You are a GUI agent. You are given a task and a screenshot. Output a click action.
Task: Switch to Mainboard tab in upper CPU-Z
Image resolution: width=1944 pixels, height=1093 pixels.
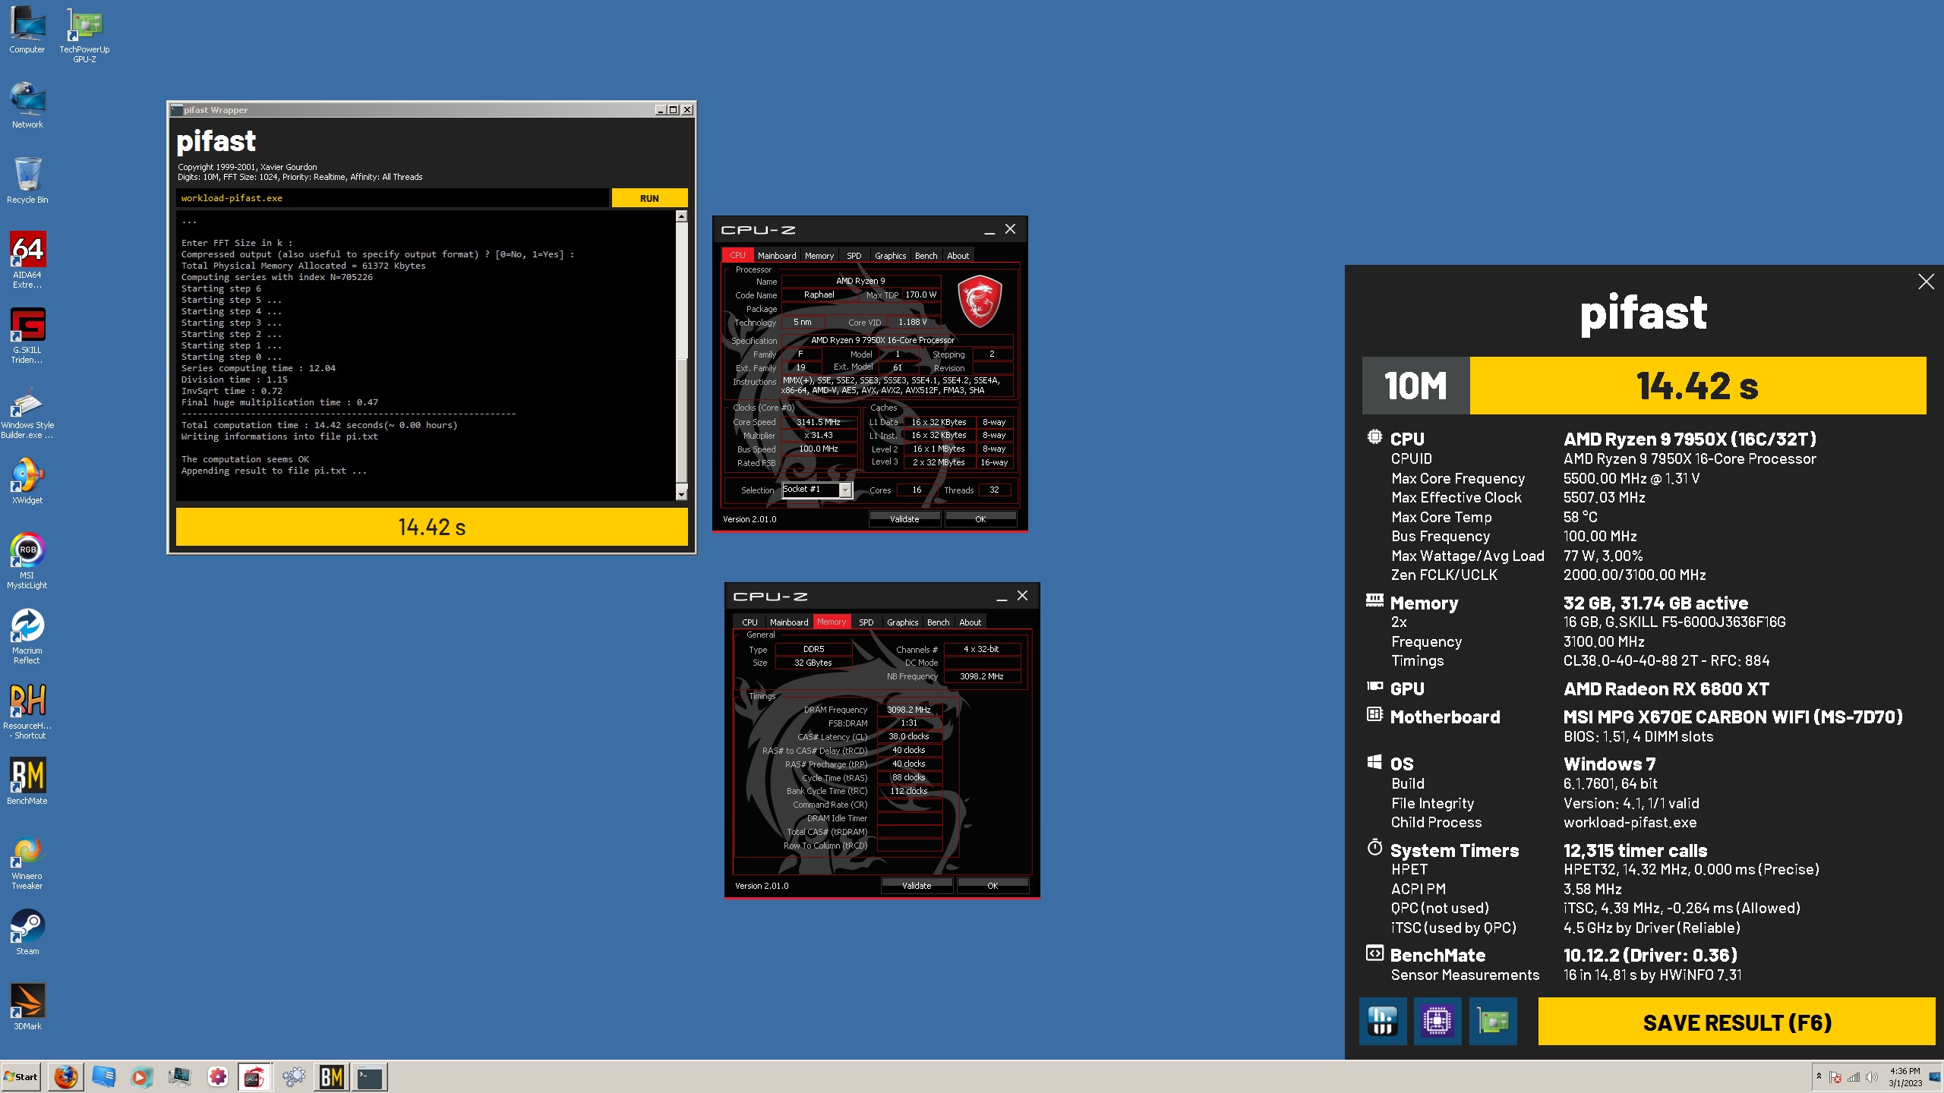pyautogui.click(x=777, y=256)
